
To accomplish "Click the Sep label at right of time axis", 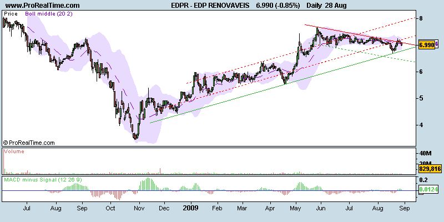I will (x=405, y=208).
